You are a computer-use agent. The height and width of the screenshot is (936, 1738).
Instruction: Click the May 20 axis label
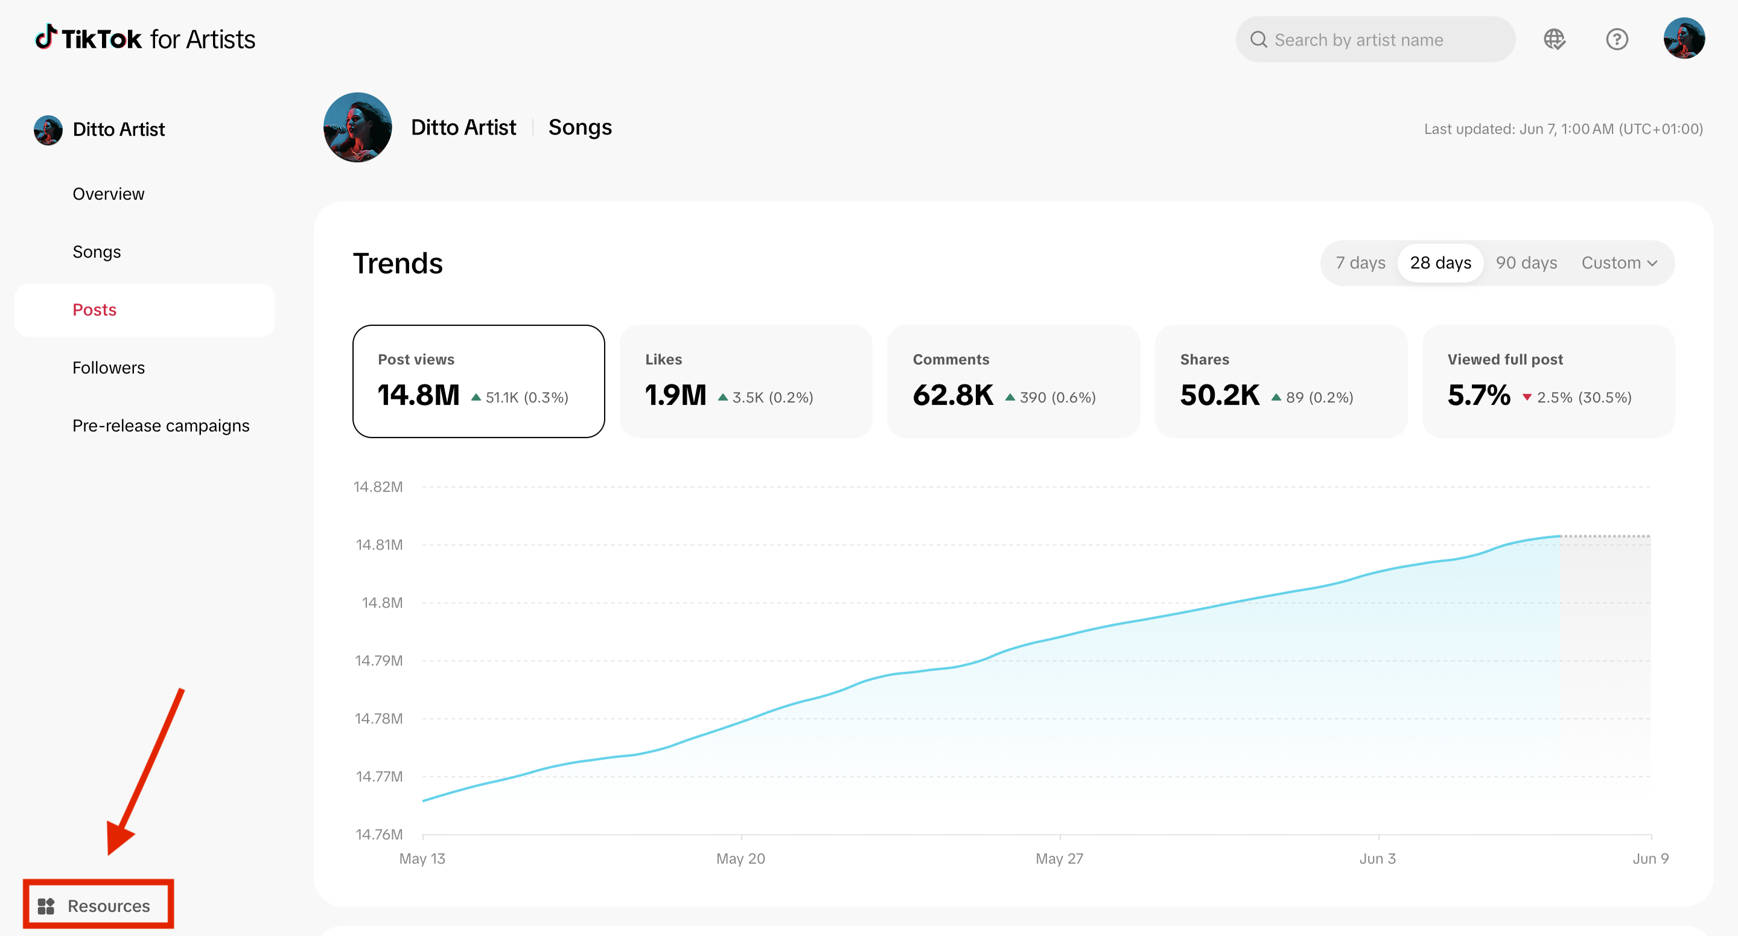click(741, 858)
